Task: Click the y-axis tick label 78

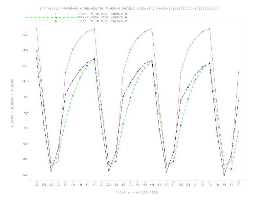Action: click(x=25, y=97)
